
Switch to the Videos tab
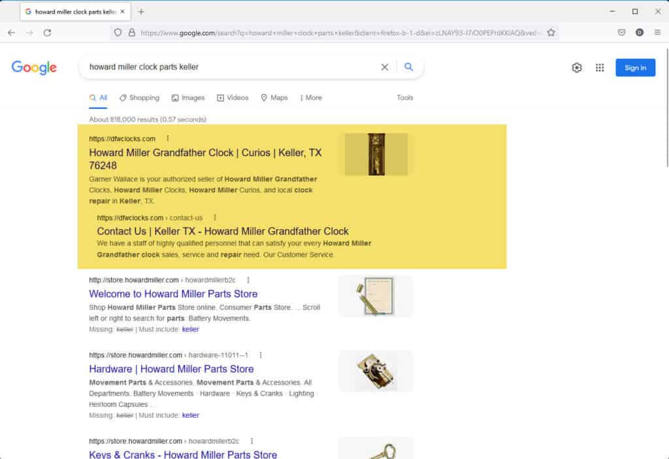tap(233, 98)
